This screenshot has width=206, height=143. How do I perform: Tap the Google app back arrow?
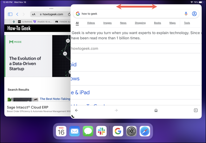coord(76,110)
